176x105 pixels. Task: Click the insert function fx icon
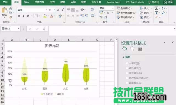point(44,29)
